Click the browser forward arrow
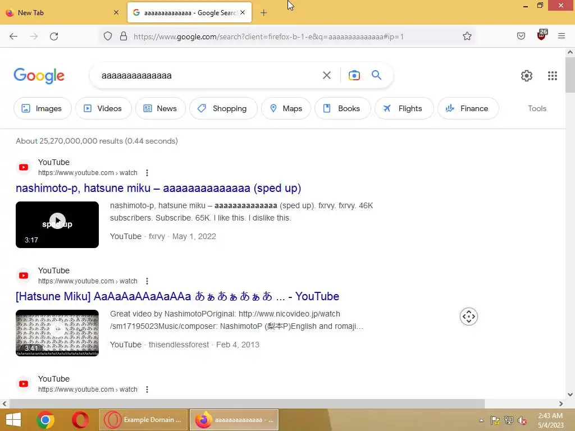 [x=34, y=36]
